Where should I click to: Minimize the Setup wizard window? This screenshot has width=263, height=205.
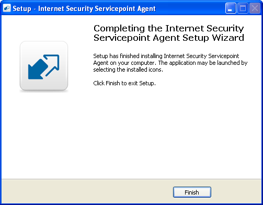click(231, 8)
